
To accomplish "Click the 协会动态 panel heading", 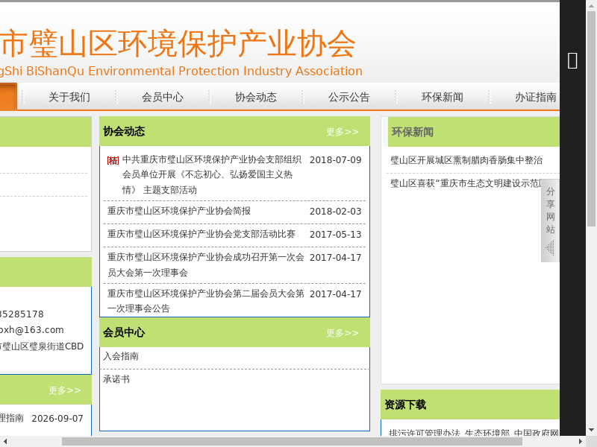I will 124,132.
